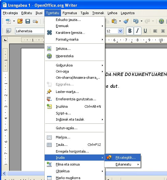Click the Filma eta soinua icon
The height and width of the screenshot is (180, 167).
pos(49,164)
